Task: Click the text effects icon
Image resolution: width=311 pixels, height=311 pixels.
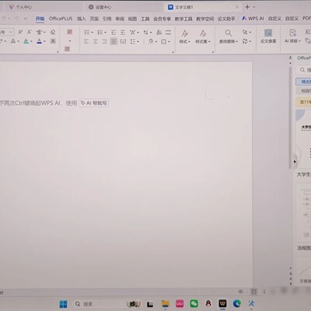Action: (x=13, y=41)
